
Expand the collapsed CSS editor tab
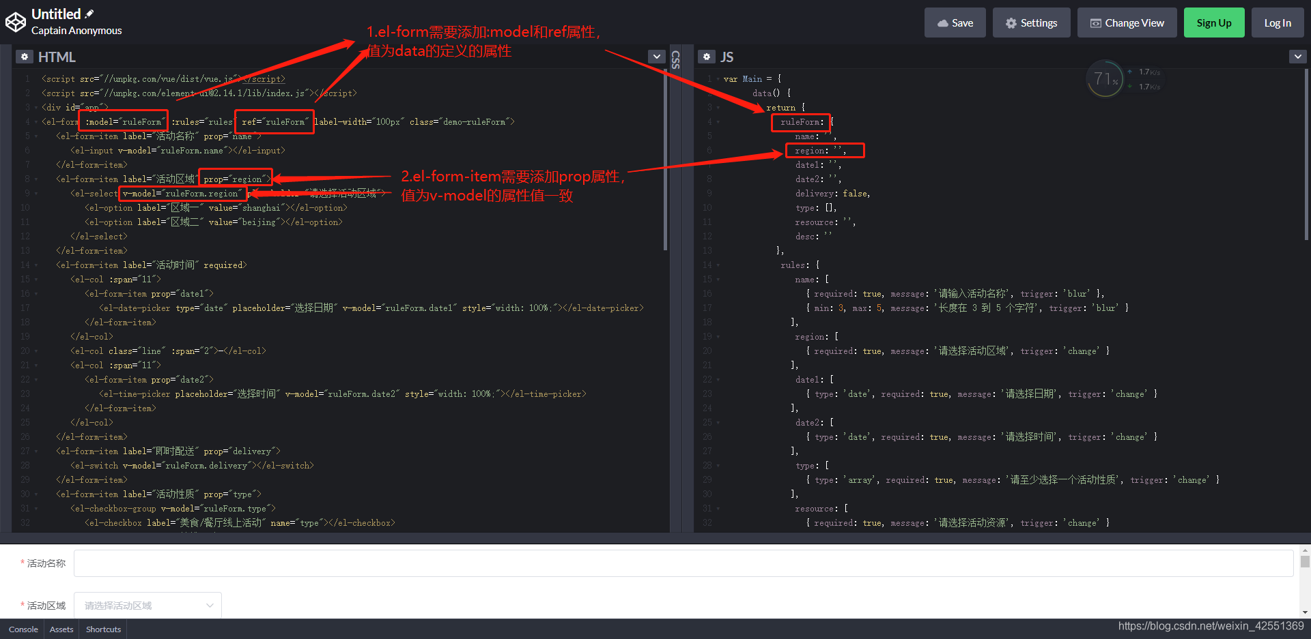(x=676, y=60)
